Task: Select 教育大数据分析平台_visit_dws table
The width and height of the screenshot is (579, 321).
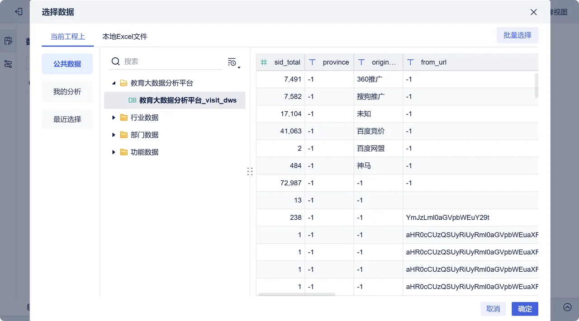Action: [x=175, y=100]
